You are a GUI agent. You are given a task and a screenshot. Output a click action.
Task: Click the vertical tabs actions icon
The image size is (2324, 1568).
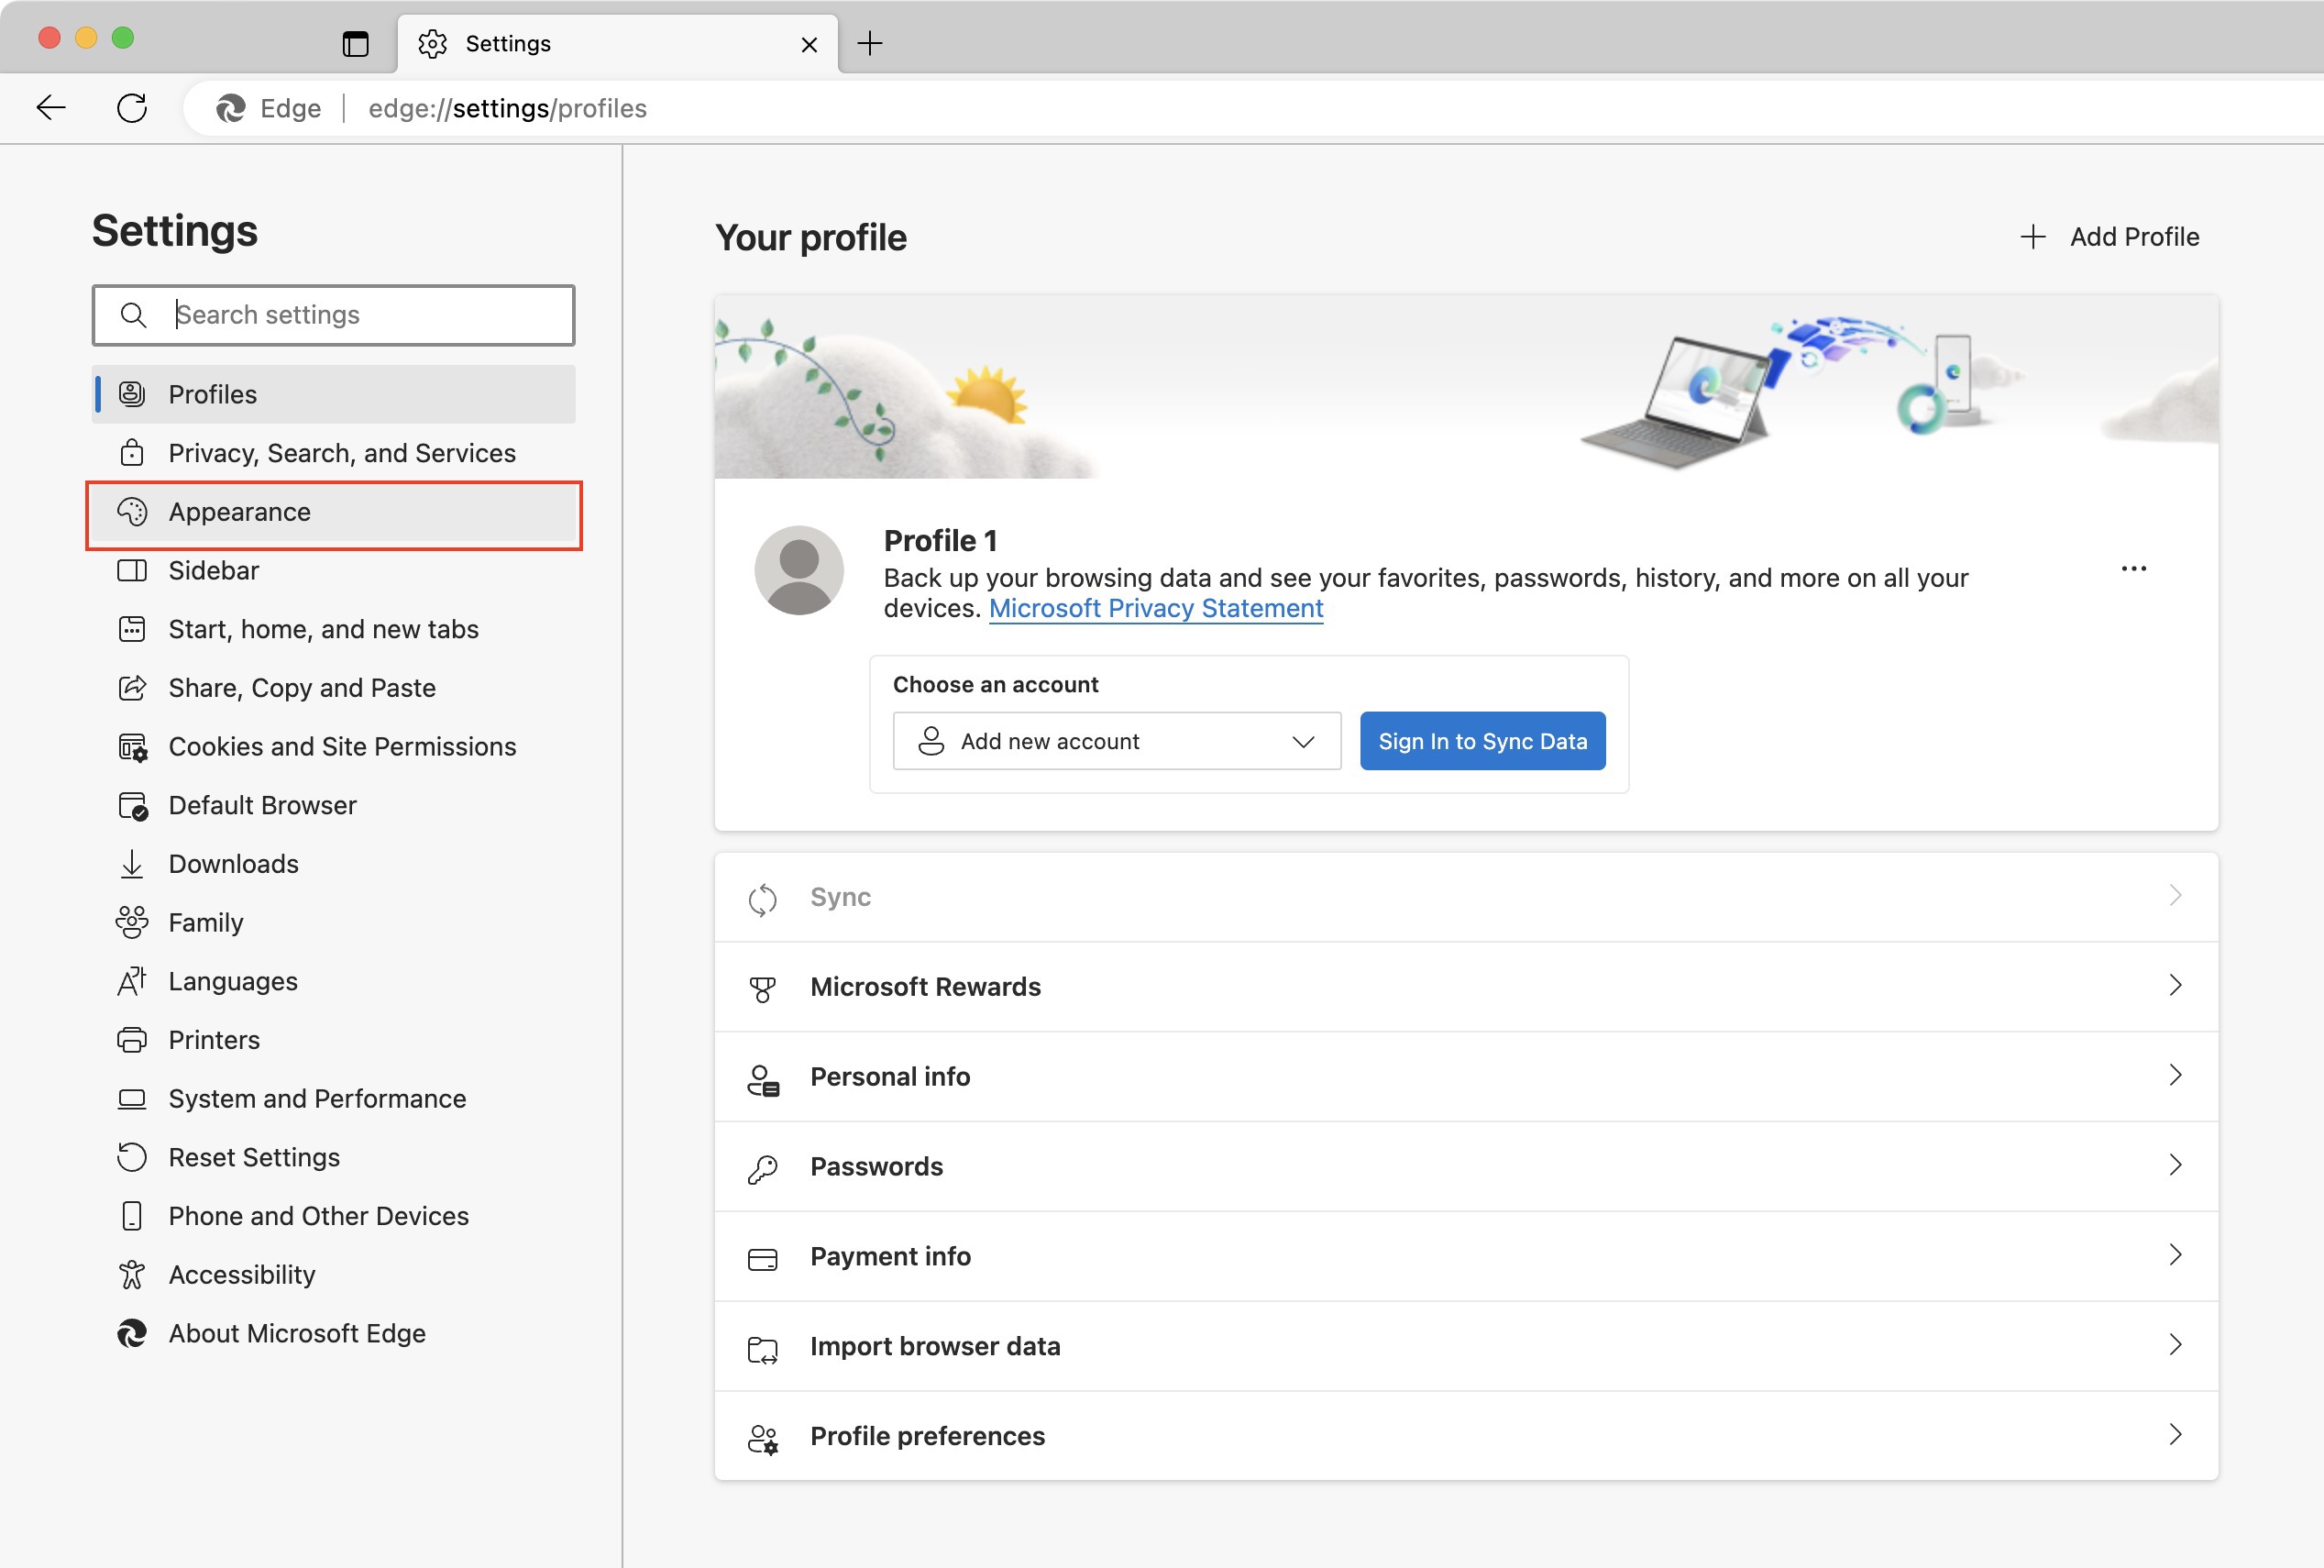[x=355, y=44]
